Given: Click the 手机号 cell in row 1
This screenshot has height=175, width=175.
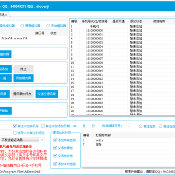Looking at the screenshot, I should click(94, 26).
